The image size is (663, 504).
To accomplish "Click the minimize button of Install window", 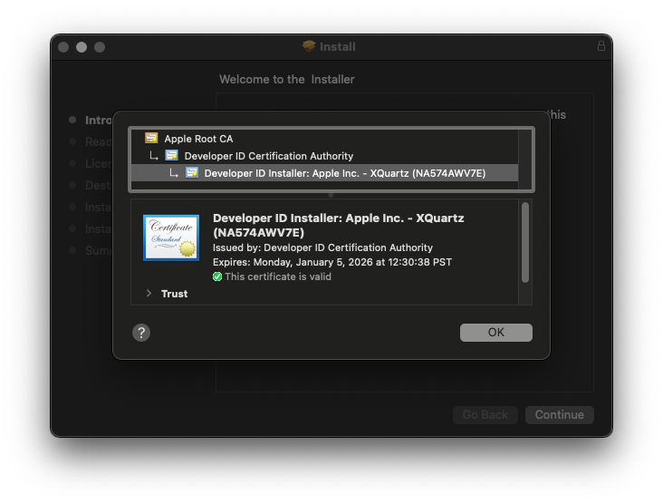I will click(82, 47).
